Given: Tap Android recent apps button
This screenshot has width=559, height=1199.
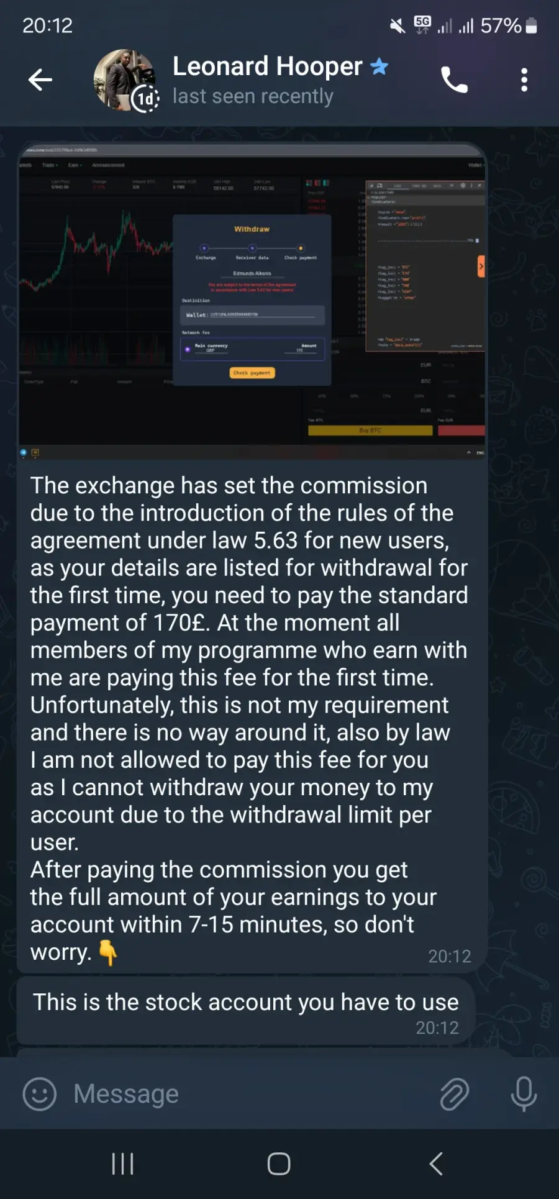Looking at the screenshot, I should tap(122, 1164).
